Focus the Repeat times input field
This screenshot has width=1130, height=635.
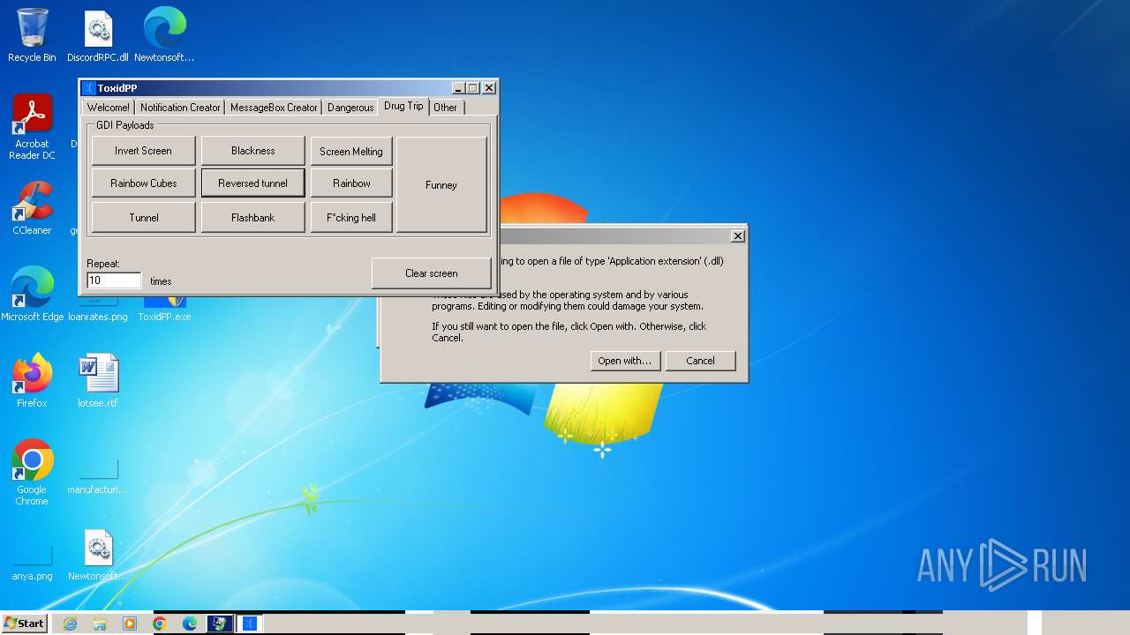[x=114, y=280]
